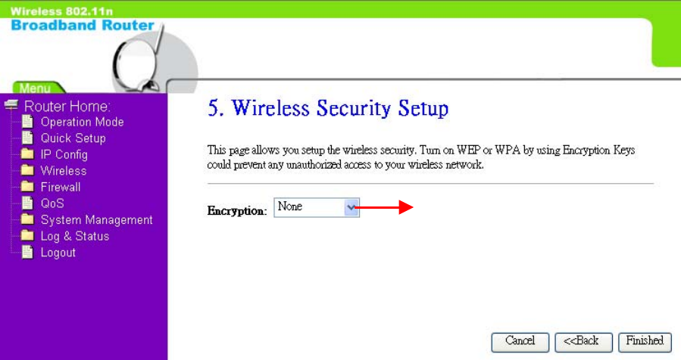This screenshot has width=681, height=360.
Task: Click the Wireless folder icon
Action: (27, 170)
